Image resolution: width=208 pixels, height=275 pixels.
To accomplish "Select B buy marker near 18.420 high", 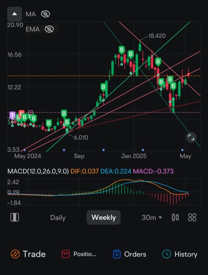I will tap(131, 54).
